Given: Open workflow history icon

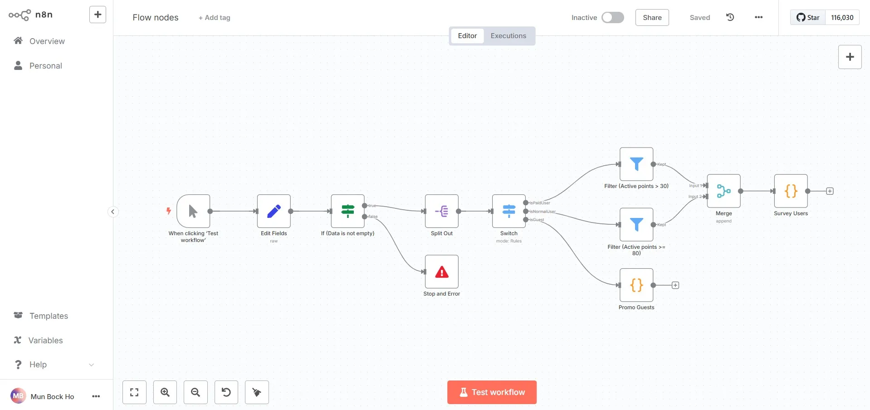Looking at the screenshot, I should 730,17.
